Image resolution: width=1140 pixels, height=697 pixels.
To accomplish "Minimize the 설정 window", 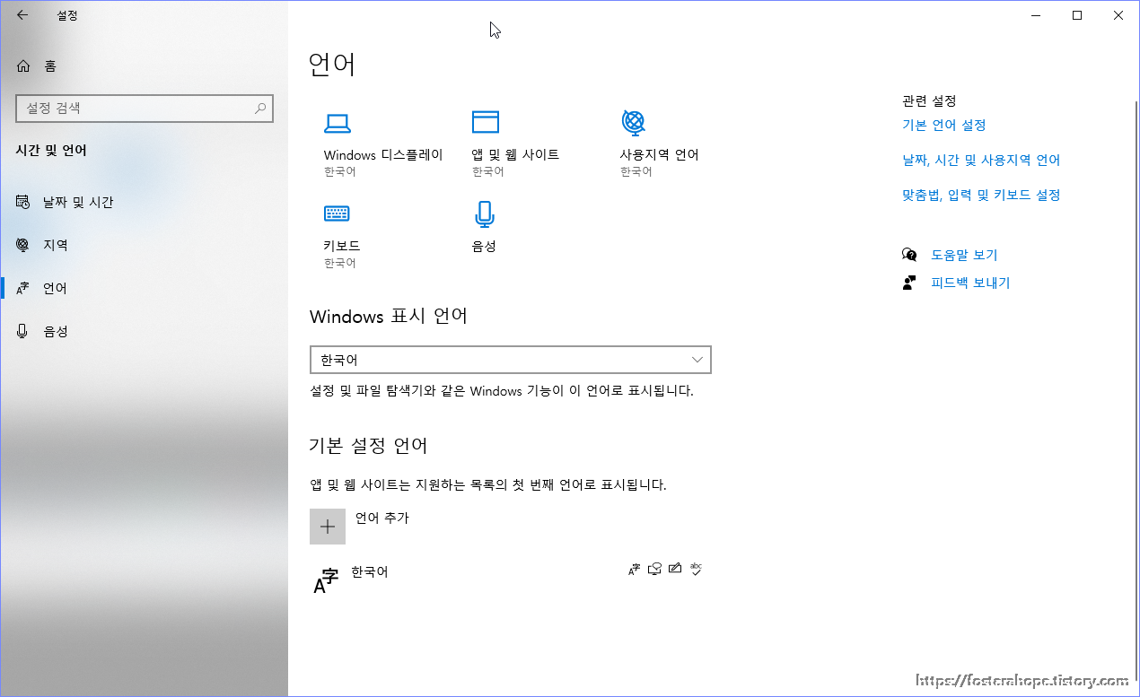I will 1036,15.
